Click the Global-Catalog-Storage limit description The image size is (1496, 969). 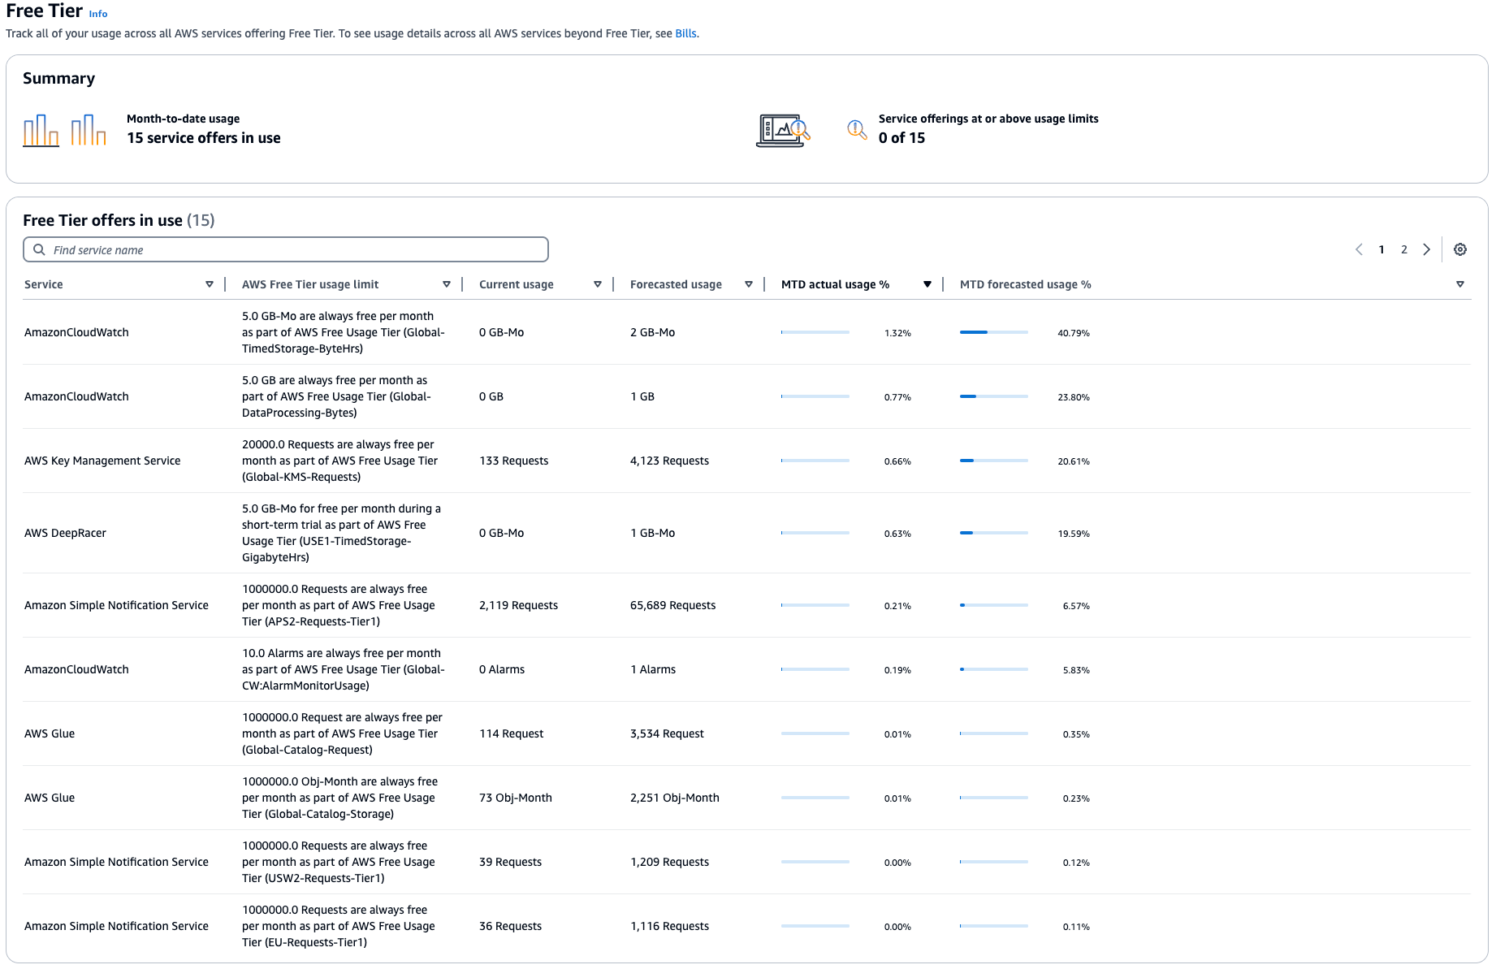[x=339, y=798]
